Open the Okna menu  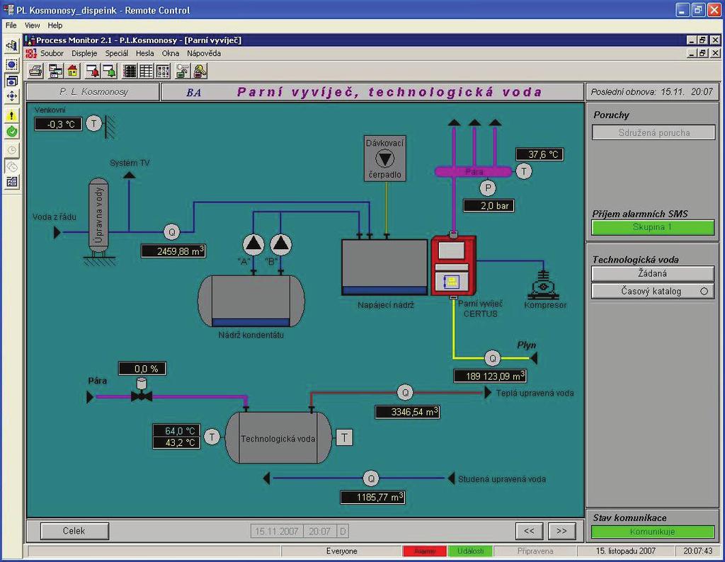(170, 54)
